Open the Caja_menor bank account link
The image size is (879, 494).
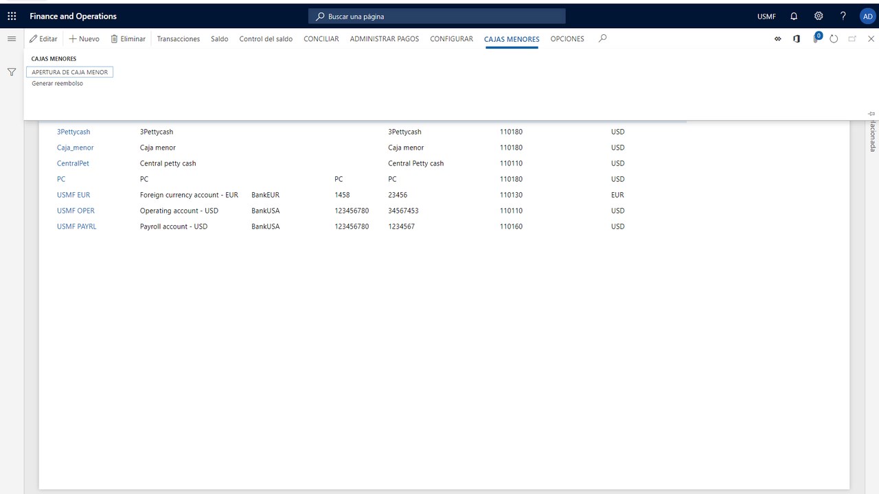(x=76, y=148)
